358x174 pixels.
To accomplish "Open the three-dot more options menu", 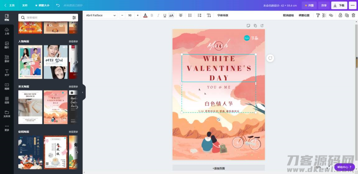I will (352, 5).
